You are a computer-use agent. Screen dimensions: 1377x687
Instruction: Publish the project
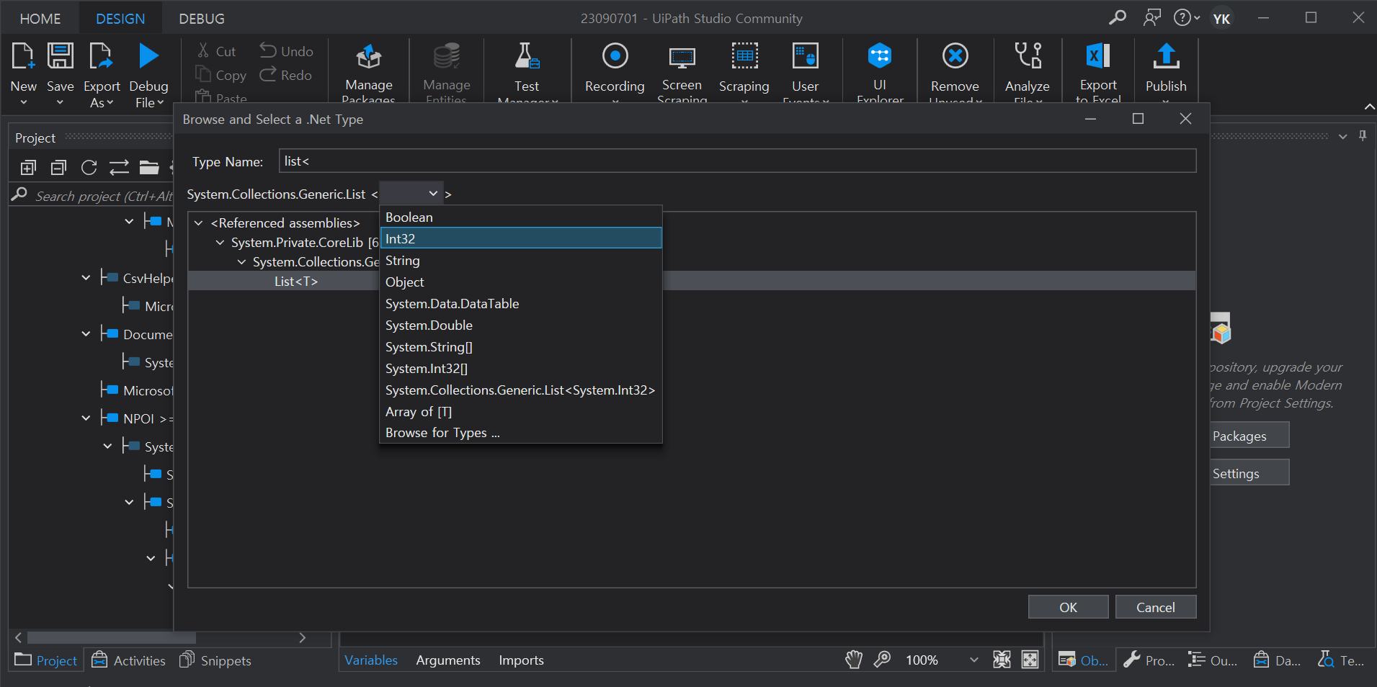click(x=1166, y=72)
